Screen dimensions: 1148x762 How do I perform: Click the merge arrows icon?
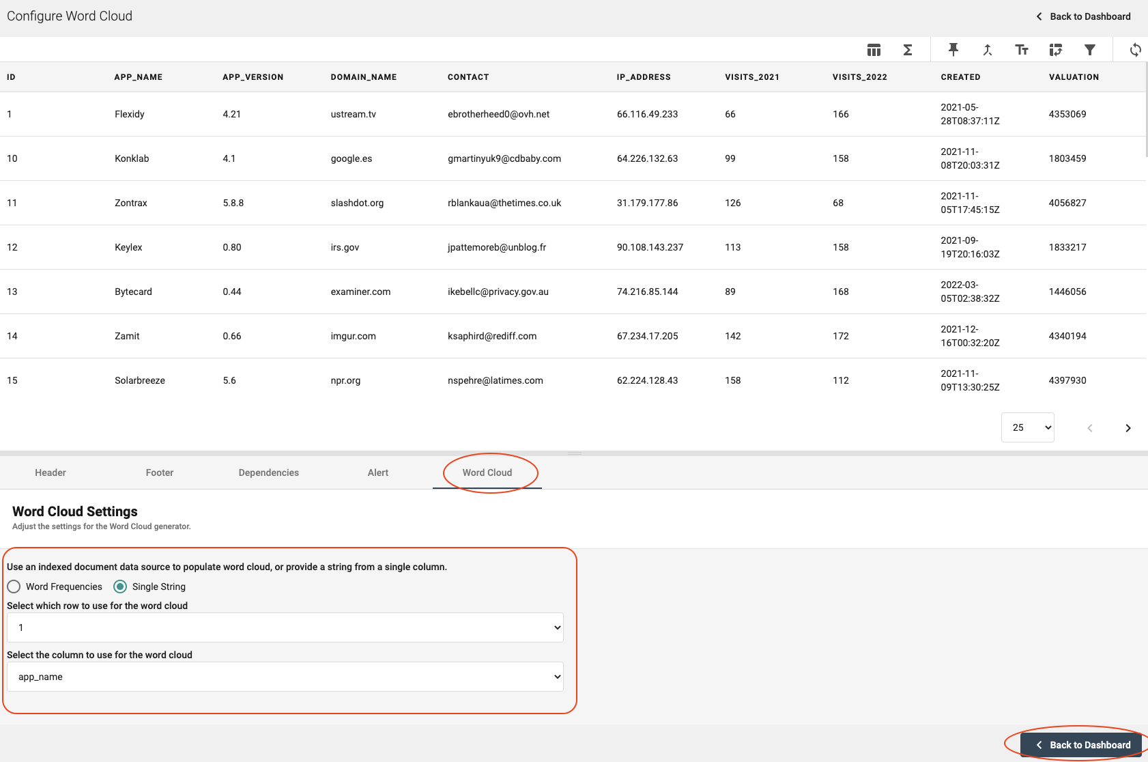point(988,50)
